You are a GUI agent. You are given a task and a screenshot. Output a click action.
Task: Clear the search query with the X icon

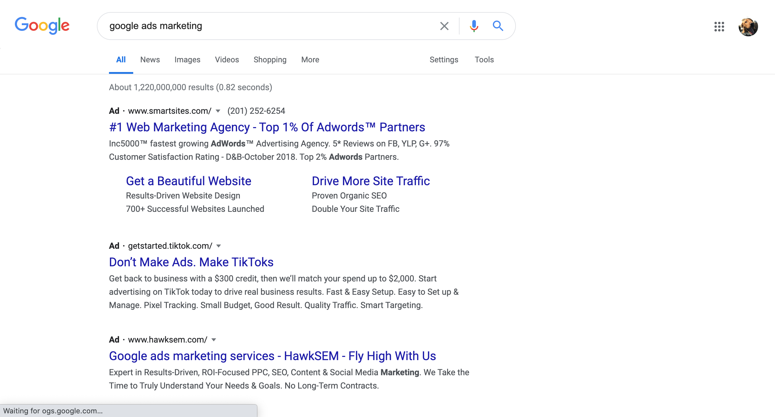(444, 26)
